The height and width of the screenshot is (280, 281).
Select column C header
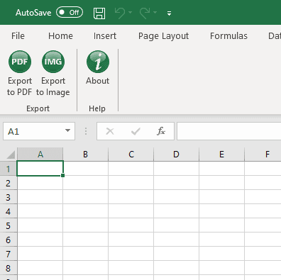pyautogui.click(x=131, y=155)
